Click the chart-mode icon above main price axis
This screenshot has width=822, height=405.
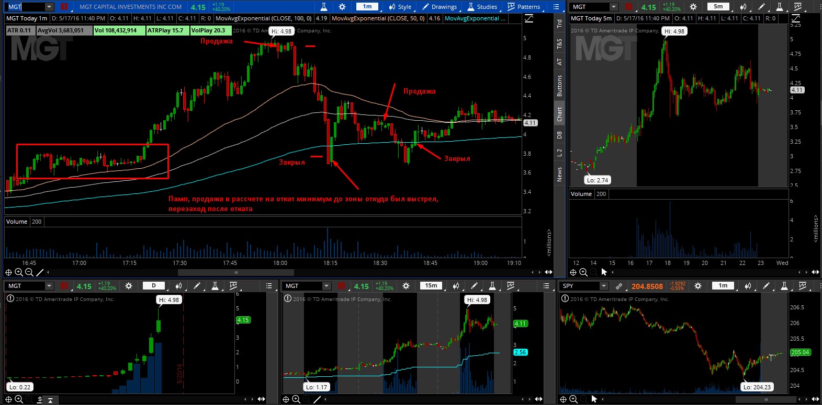tap(529, 18)
